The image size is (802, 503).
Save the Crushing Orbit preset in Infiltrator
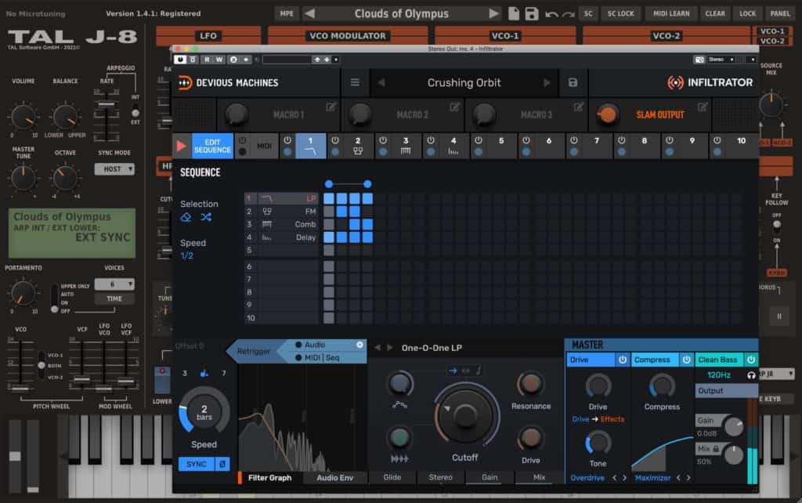573,82
